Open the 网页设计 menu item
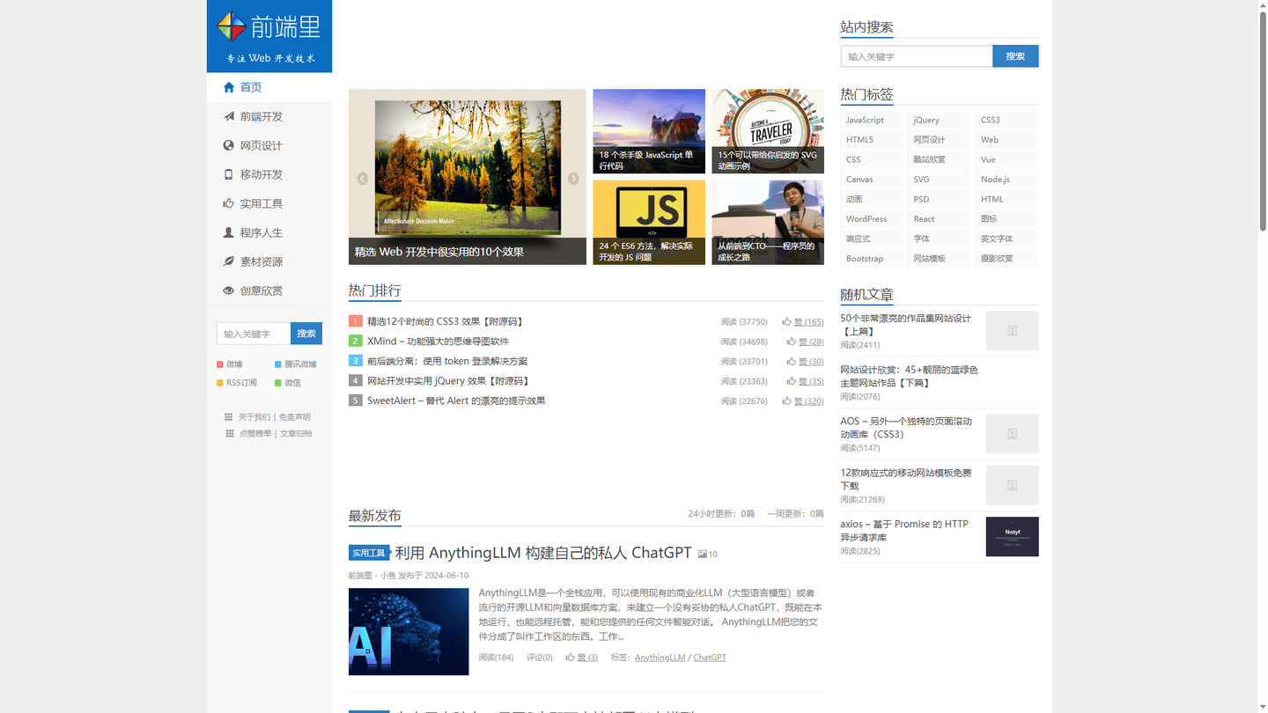Screen dimensions: 1268x713 pyautogui.click(x=269, y=145)
